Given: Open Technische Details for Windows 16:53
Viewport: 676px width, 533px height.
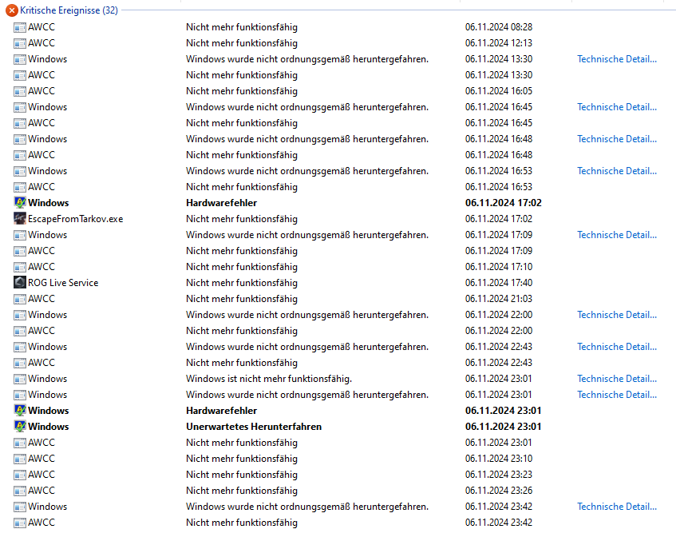Looking at the screenshot, I should point(617,170).
